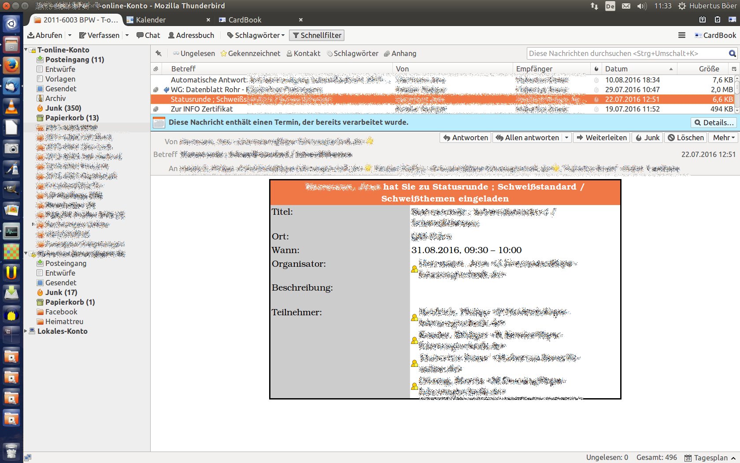Click the Abrufen get-messages icon
The image size is (740, 463).
31,35
